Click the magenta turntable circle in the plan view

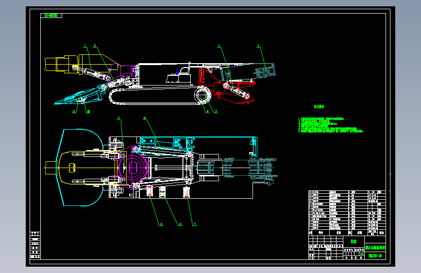tap(133, 168)
